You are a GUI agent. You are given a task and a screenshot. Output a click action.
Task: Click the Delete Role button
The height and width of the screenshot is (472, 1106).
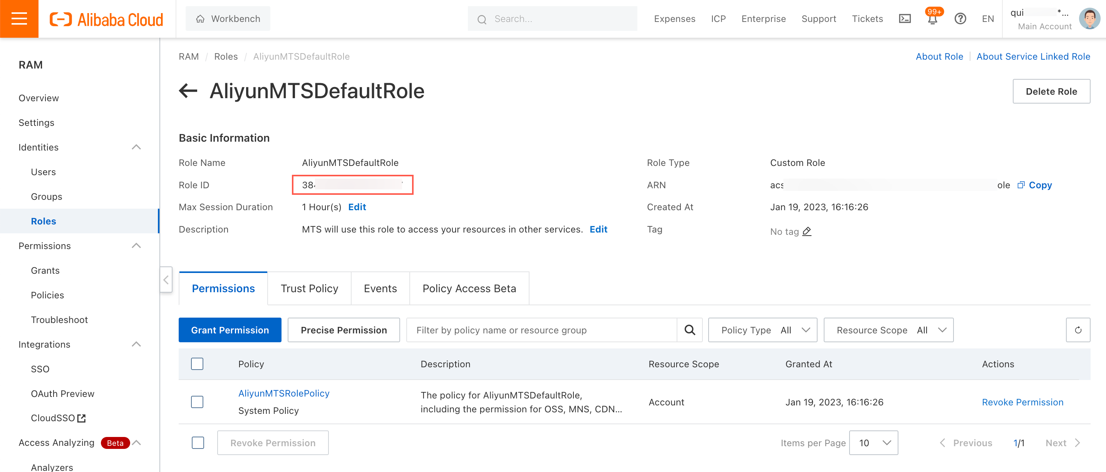(x=1051, y=91)
